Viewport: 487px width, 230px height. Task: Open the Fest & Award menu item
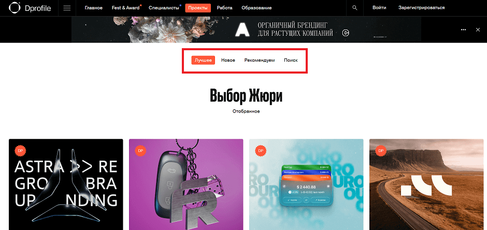point(125,8)
